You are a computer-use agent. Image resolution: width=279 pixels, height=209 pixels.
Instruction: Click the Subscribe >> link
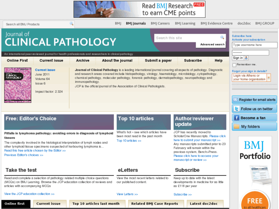183,194
